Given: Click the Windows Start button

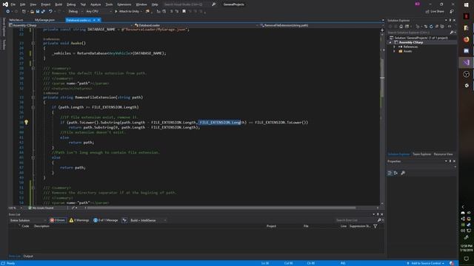Looking at the screenshot, I should click(x=466, y=5).
